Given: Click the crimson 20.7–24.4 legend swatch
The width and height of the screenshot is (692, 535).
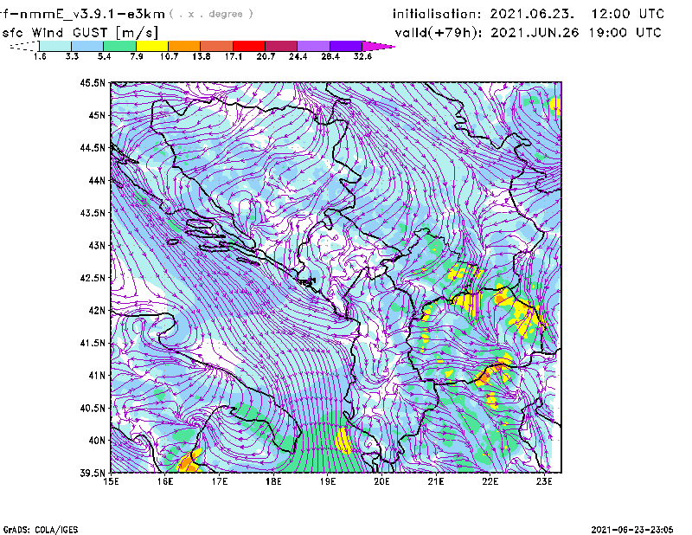Looking at the screenshot, I should point(281,46).
